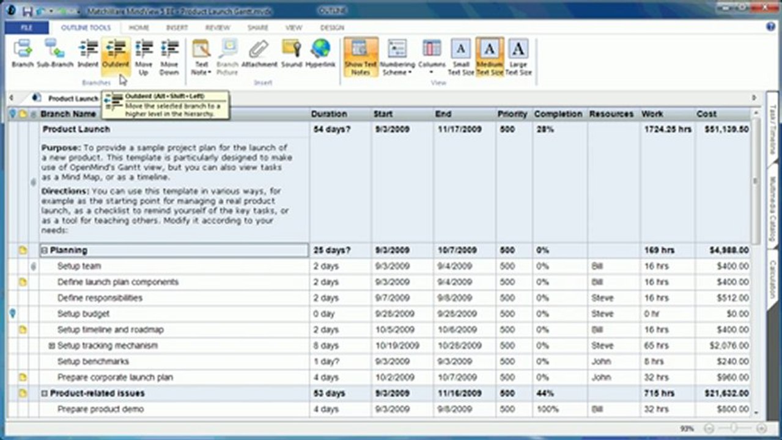Insert a Sound
Image resolution: width=782 pixels, height=440 pixels.
point(292,54)
